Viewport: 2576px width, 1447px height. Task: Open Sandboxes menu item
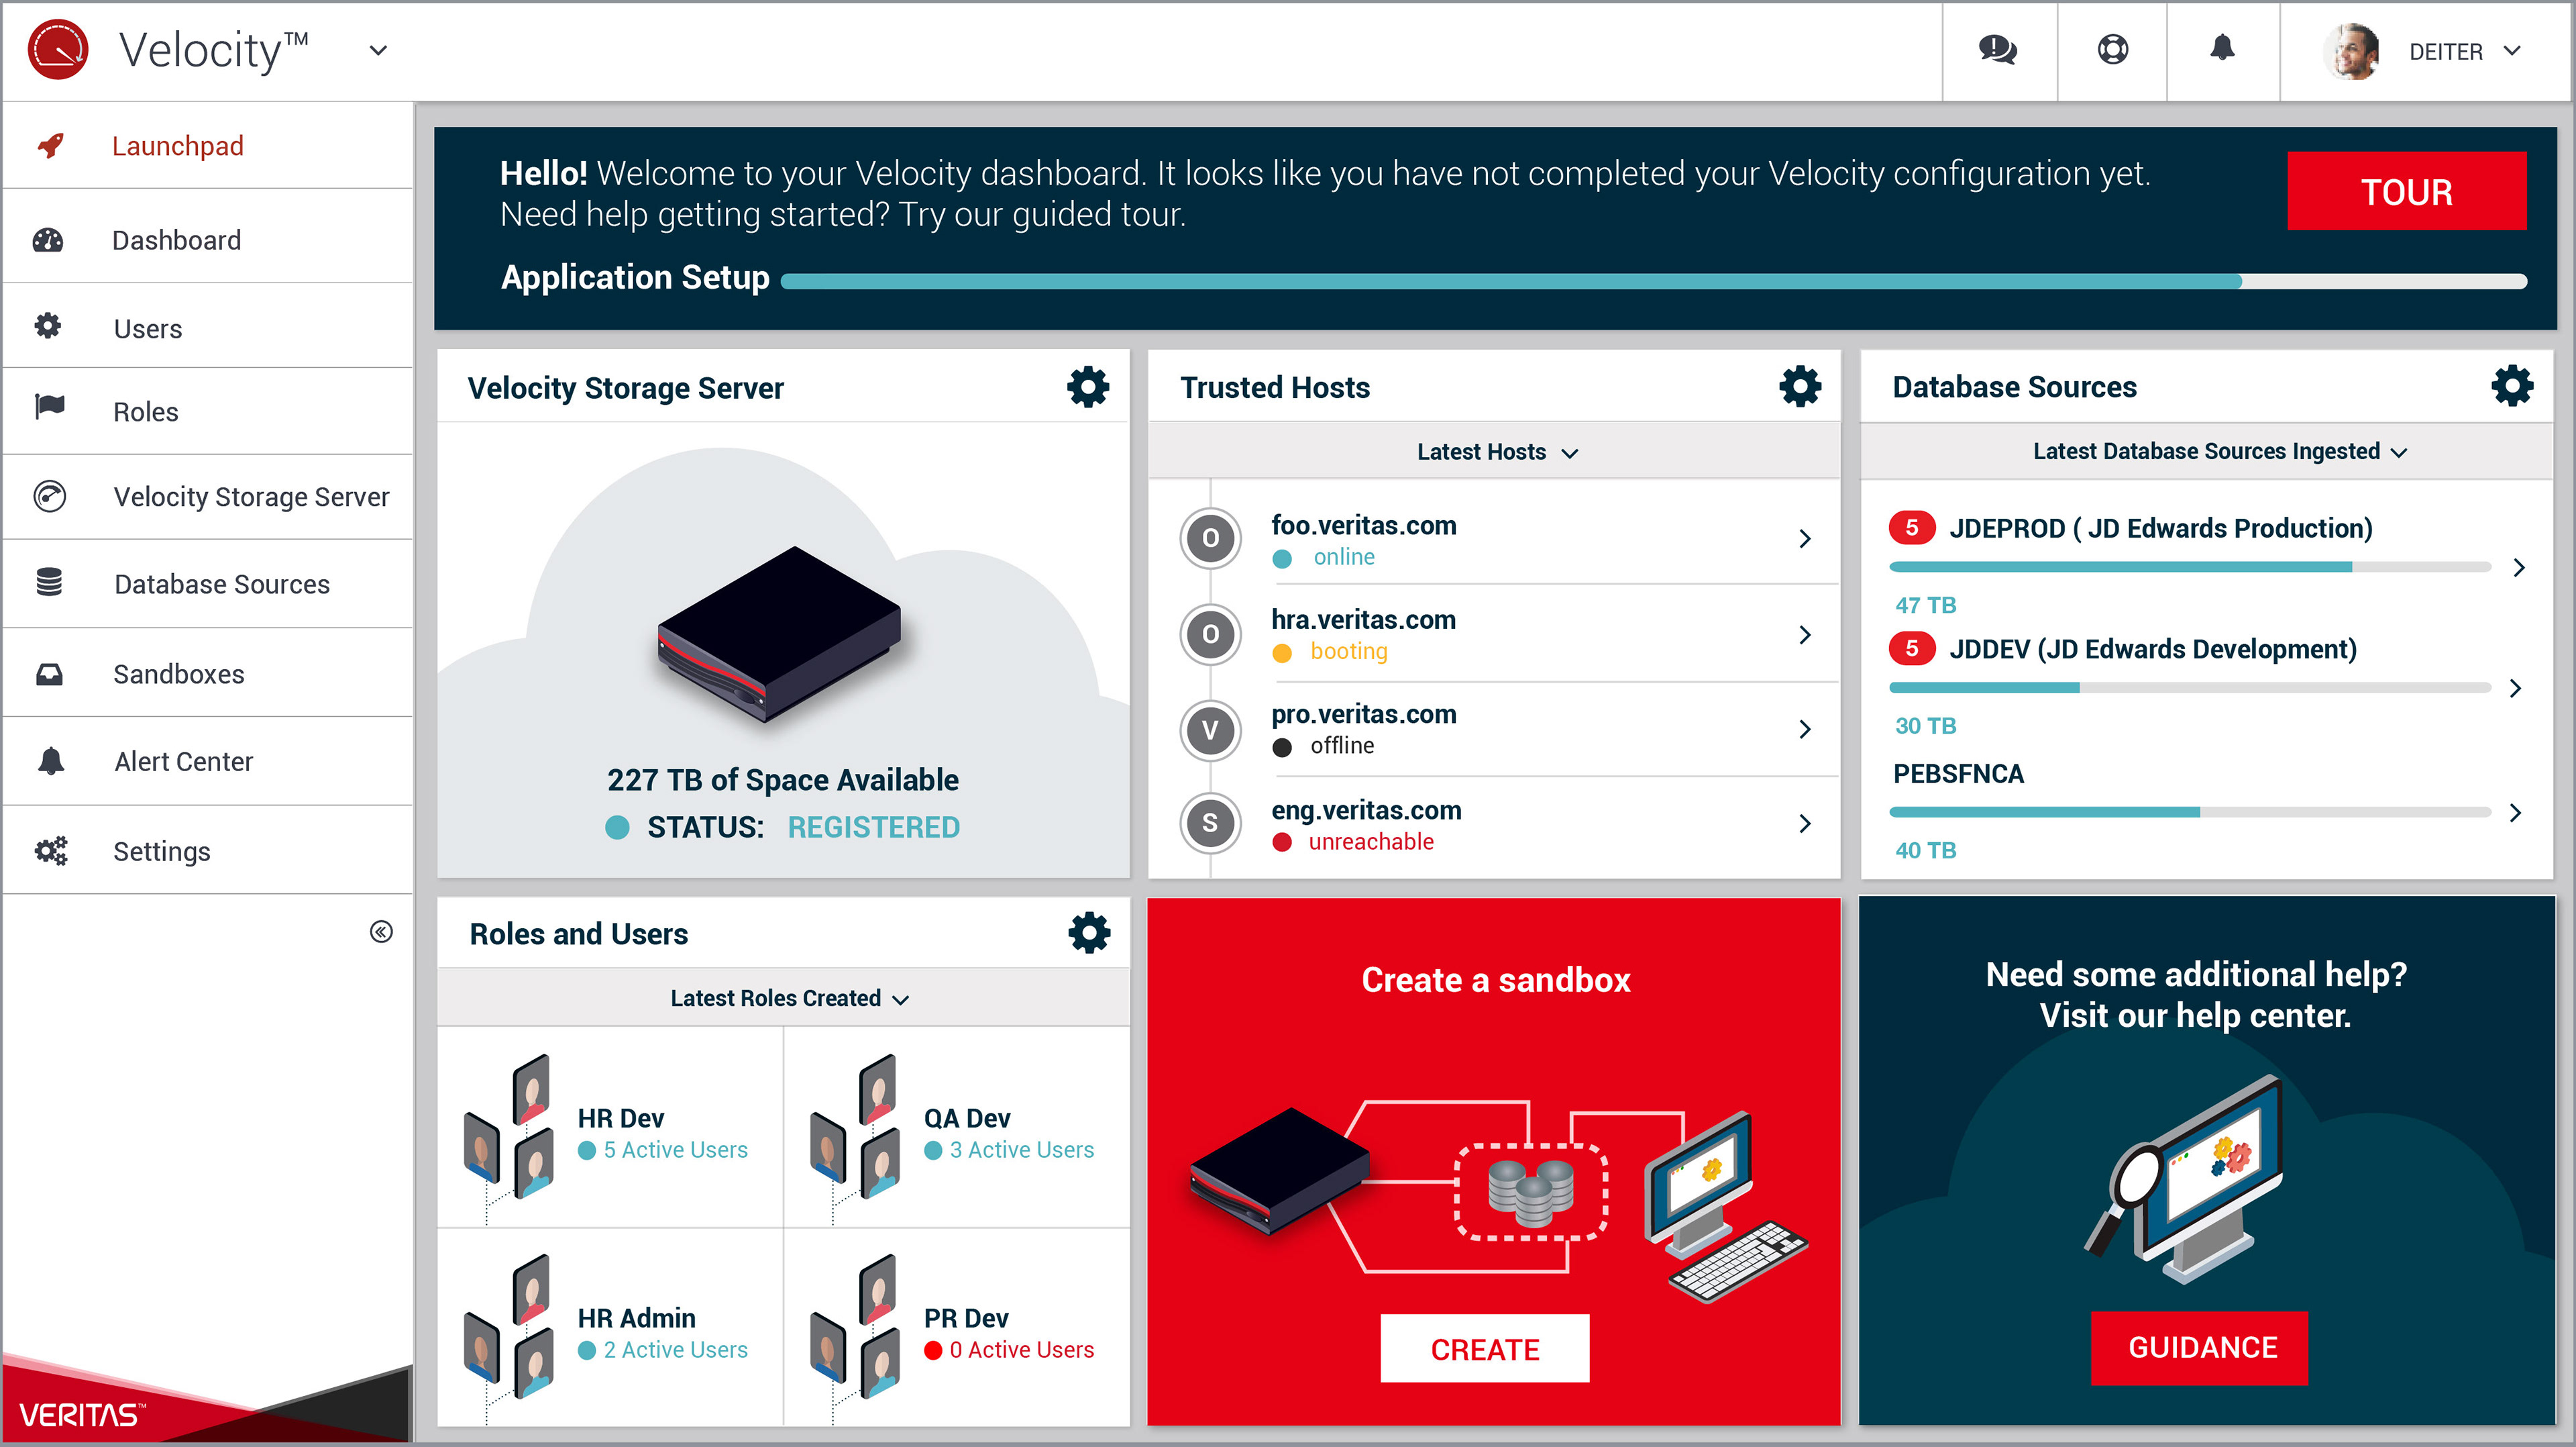coord(178,673)
